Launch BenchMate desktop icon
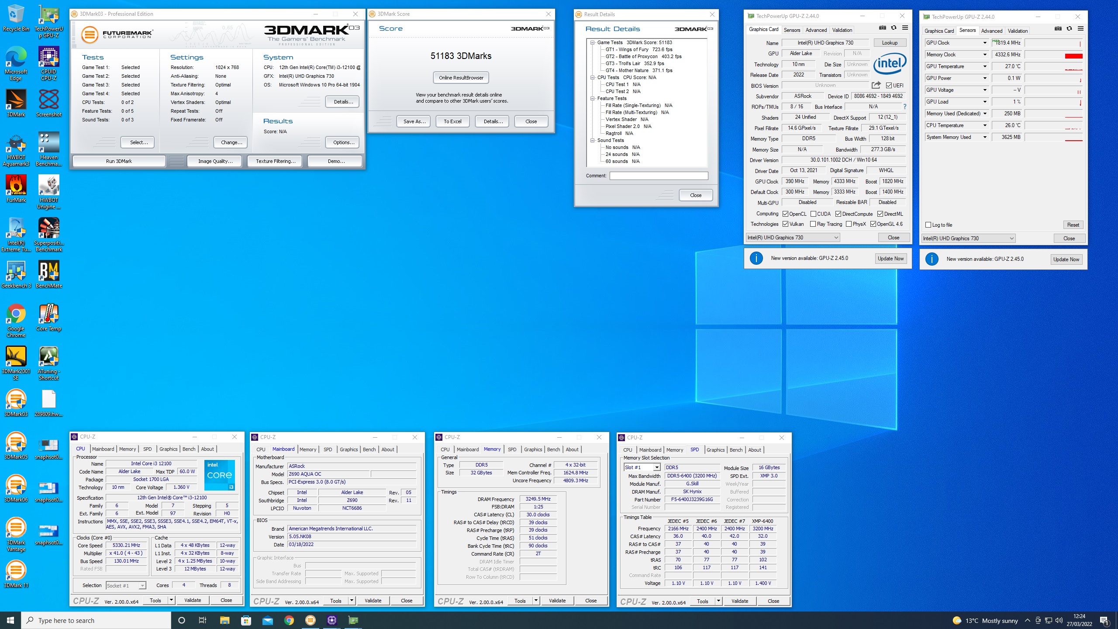Screen dimensions: 1118x629 click(48, 274)
